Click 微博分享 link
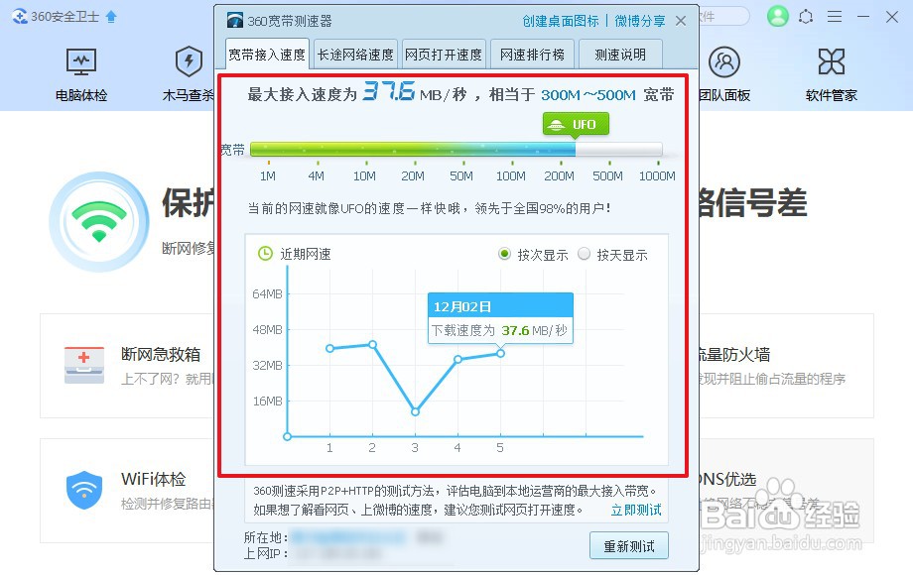This screenshot has width=913, height=575. [640, 21]
